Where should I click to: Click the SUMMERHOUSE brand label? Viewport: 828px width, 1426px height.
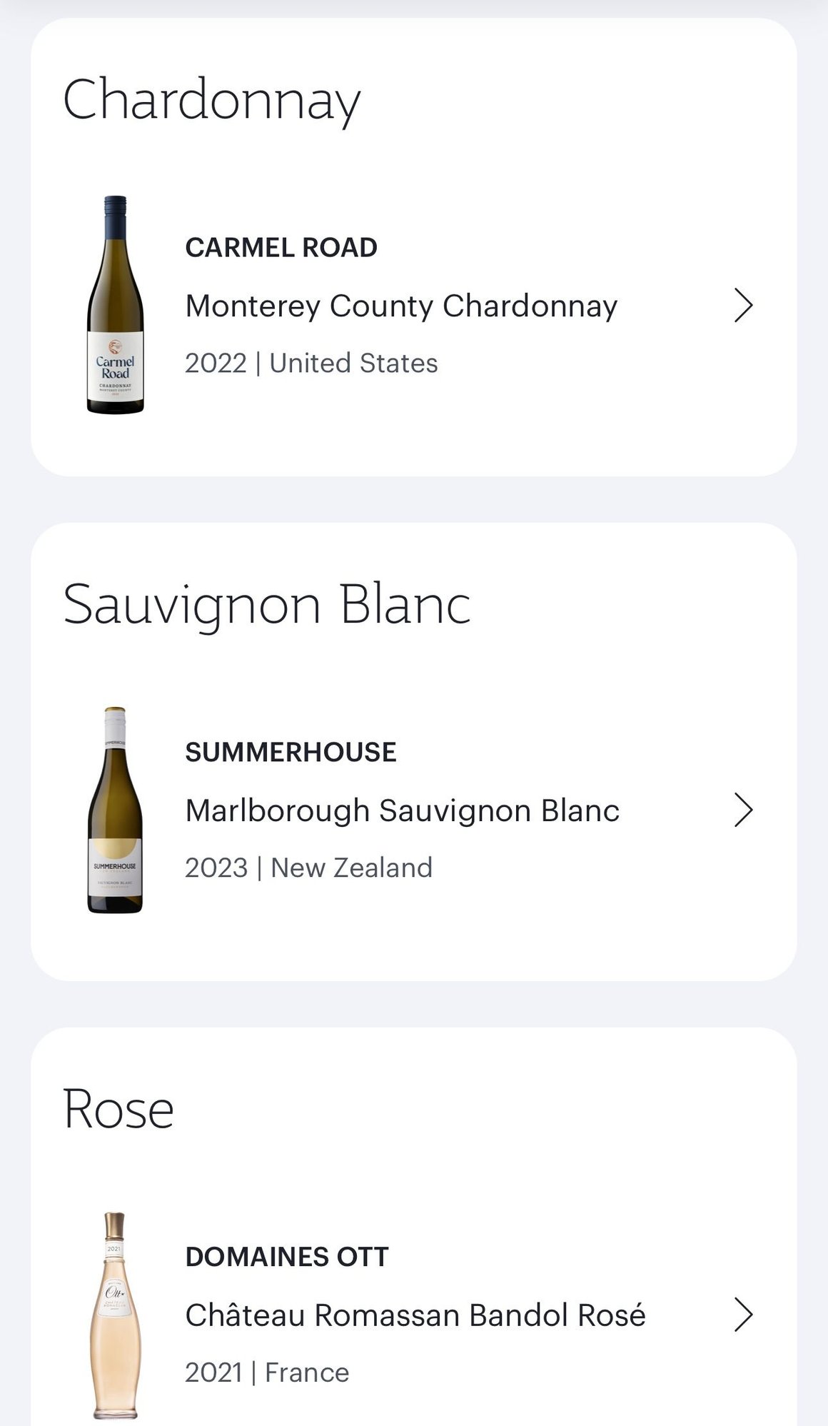point(291,752)
